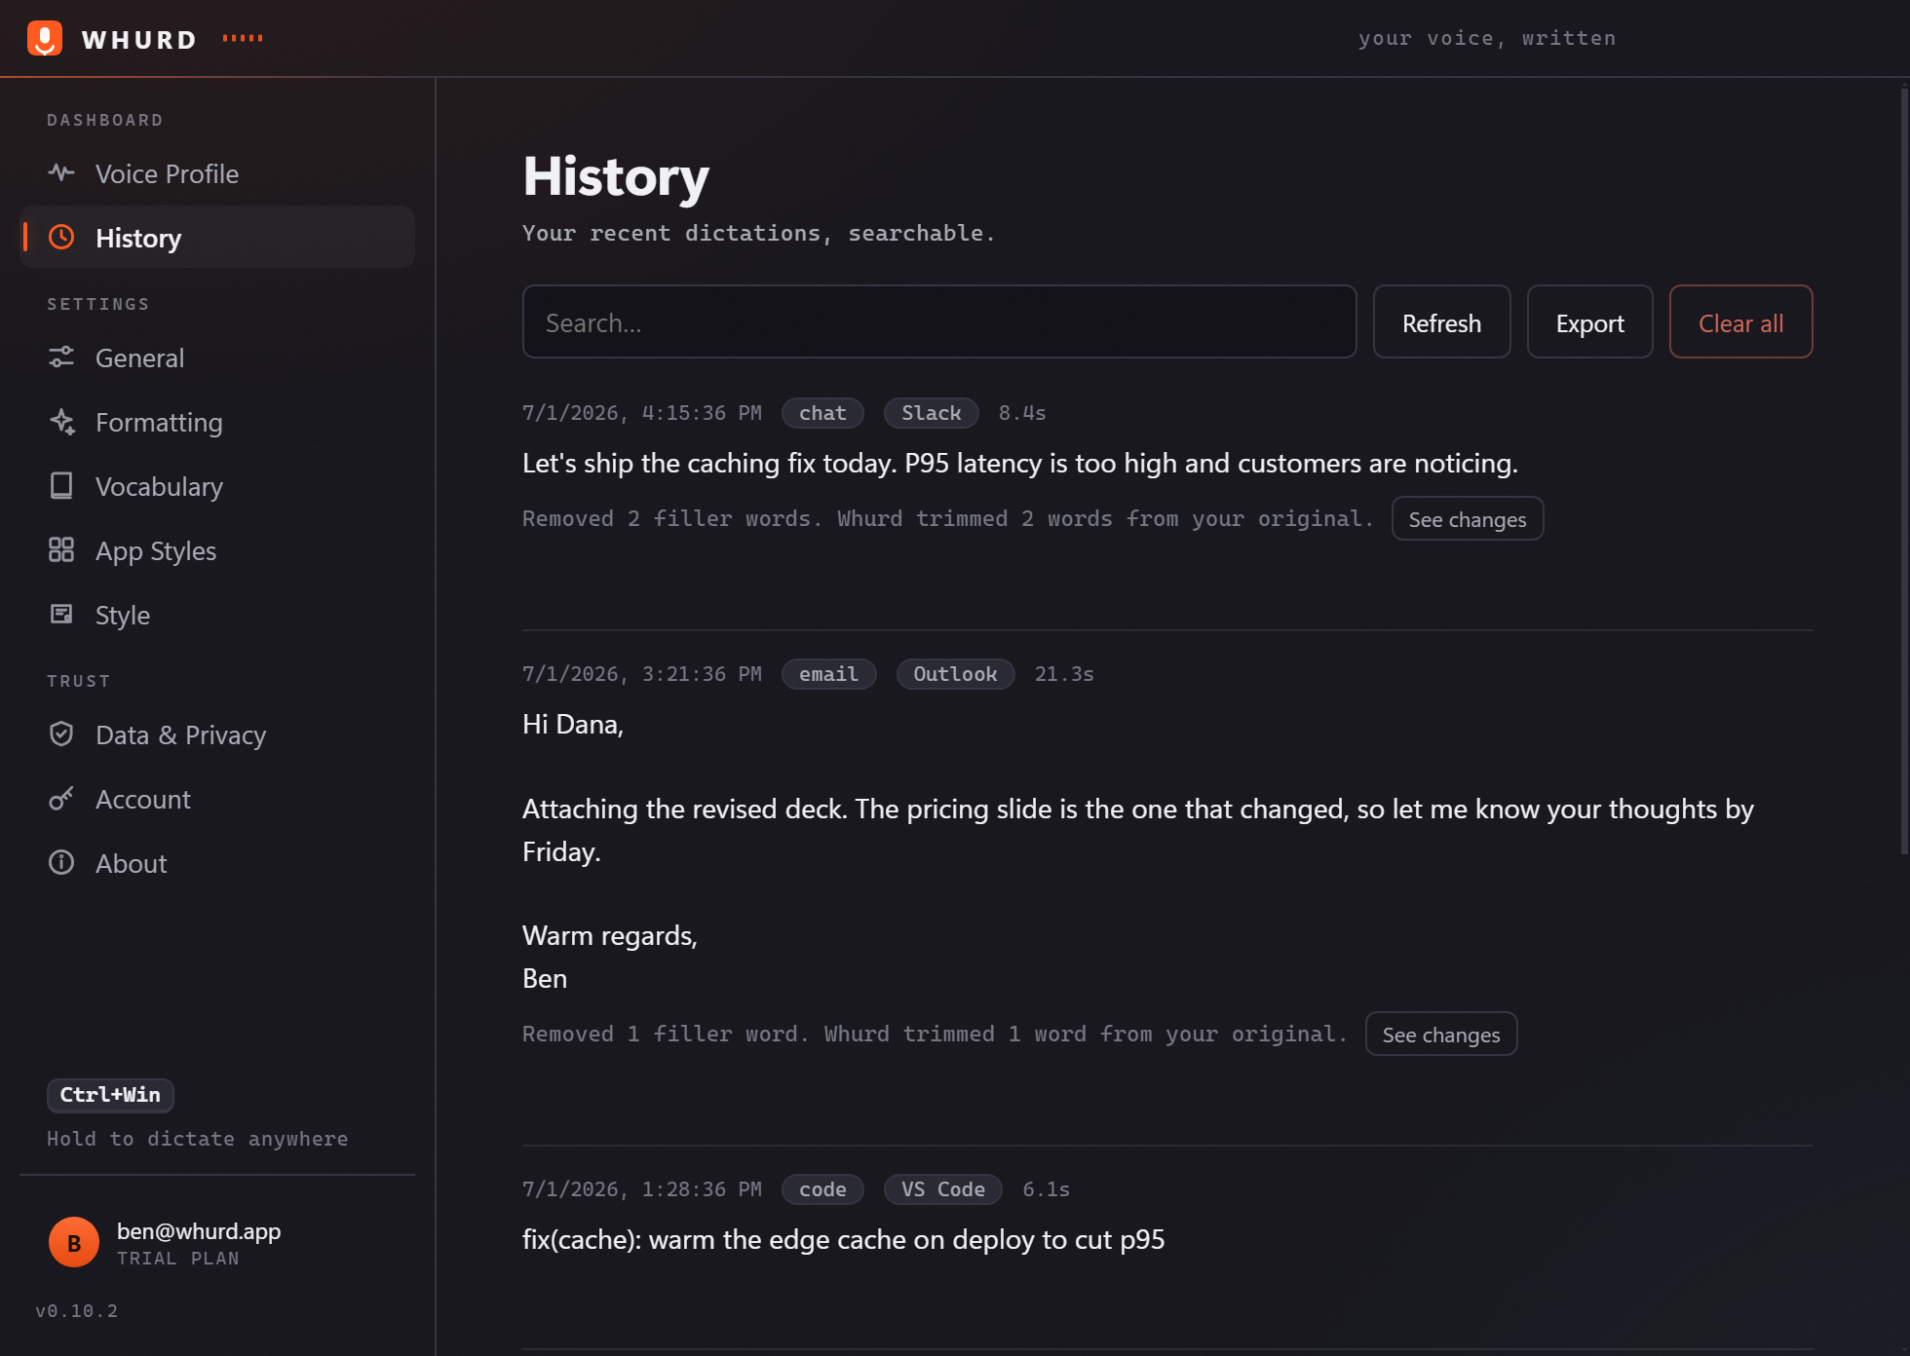This screenshot has height=1356, width=1910.
Task: Click the Outlook app tag
Action: click(955, 674)
